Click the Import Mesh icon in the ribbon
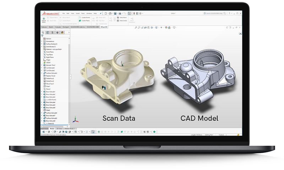This screenshot has height=170, width=284. click(44, 18)
